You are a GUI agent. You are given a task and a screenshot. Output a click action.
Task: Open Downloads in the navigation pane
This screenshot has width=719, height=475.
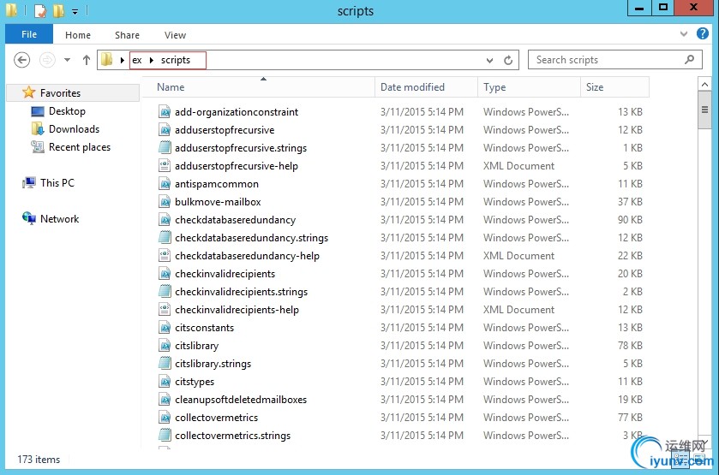(x=74, y=129)
